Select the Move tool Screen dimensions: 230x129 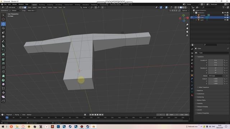point(3,24)
